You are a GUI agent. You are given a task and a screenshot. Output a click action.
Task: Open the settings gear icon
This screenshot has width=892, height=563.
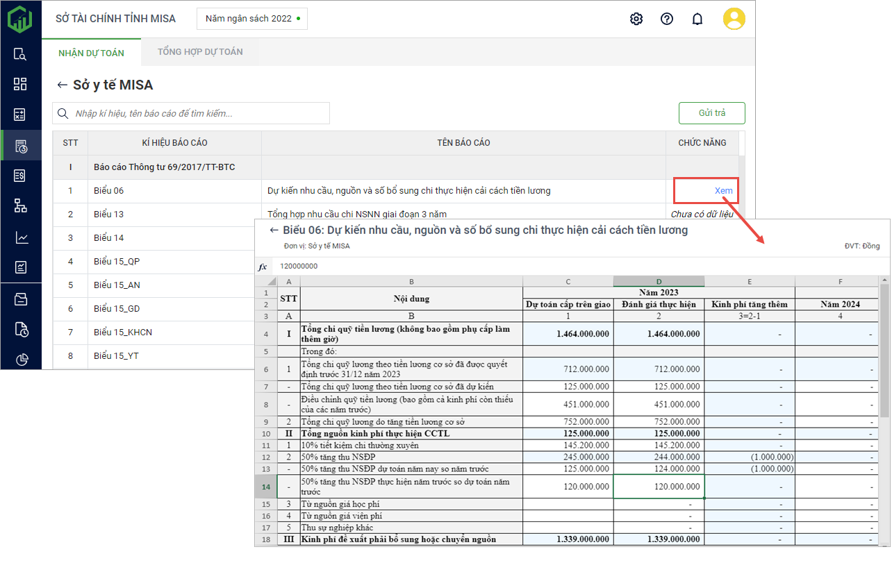tap(636, 19)
